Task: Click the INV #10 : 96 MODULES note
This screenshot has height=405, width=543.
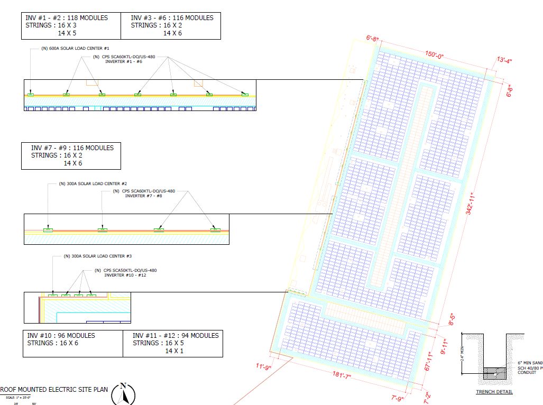Action: [61, 336]
